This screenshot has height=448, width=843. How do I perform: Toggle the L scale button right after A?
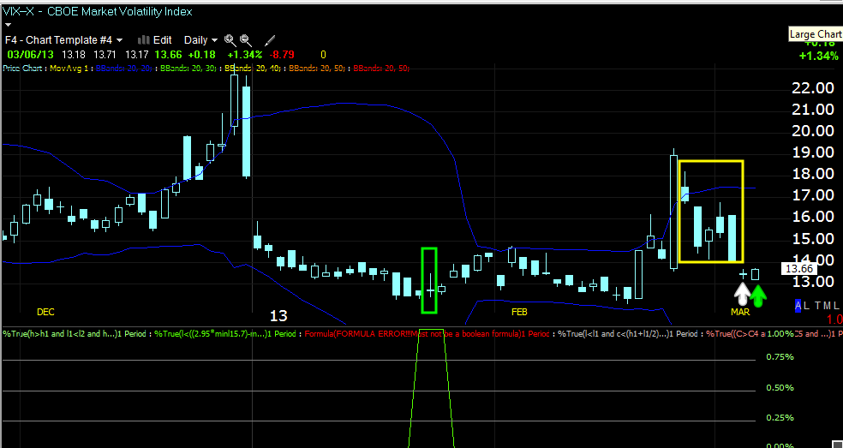pyautogui.click(x=806, y=306)
